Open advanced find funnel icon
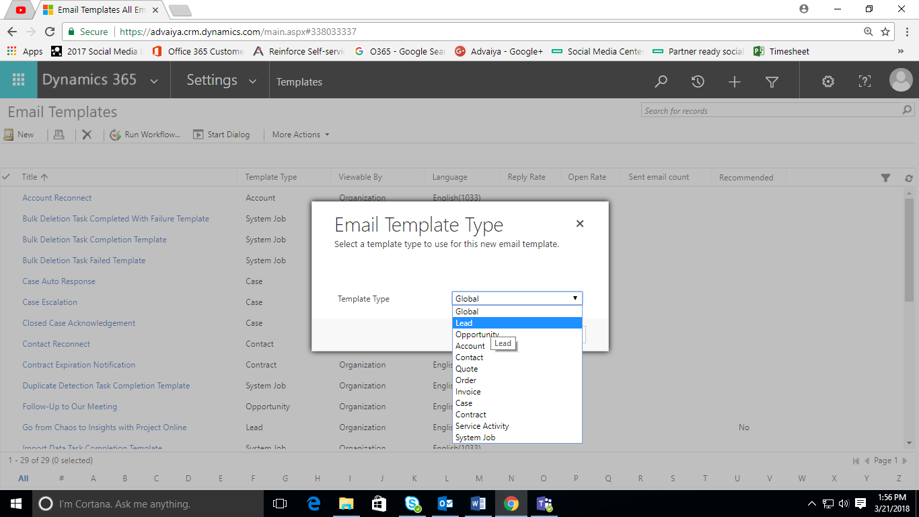919x517 pixels. pos(772,81)
